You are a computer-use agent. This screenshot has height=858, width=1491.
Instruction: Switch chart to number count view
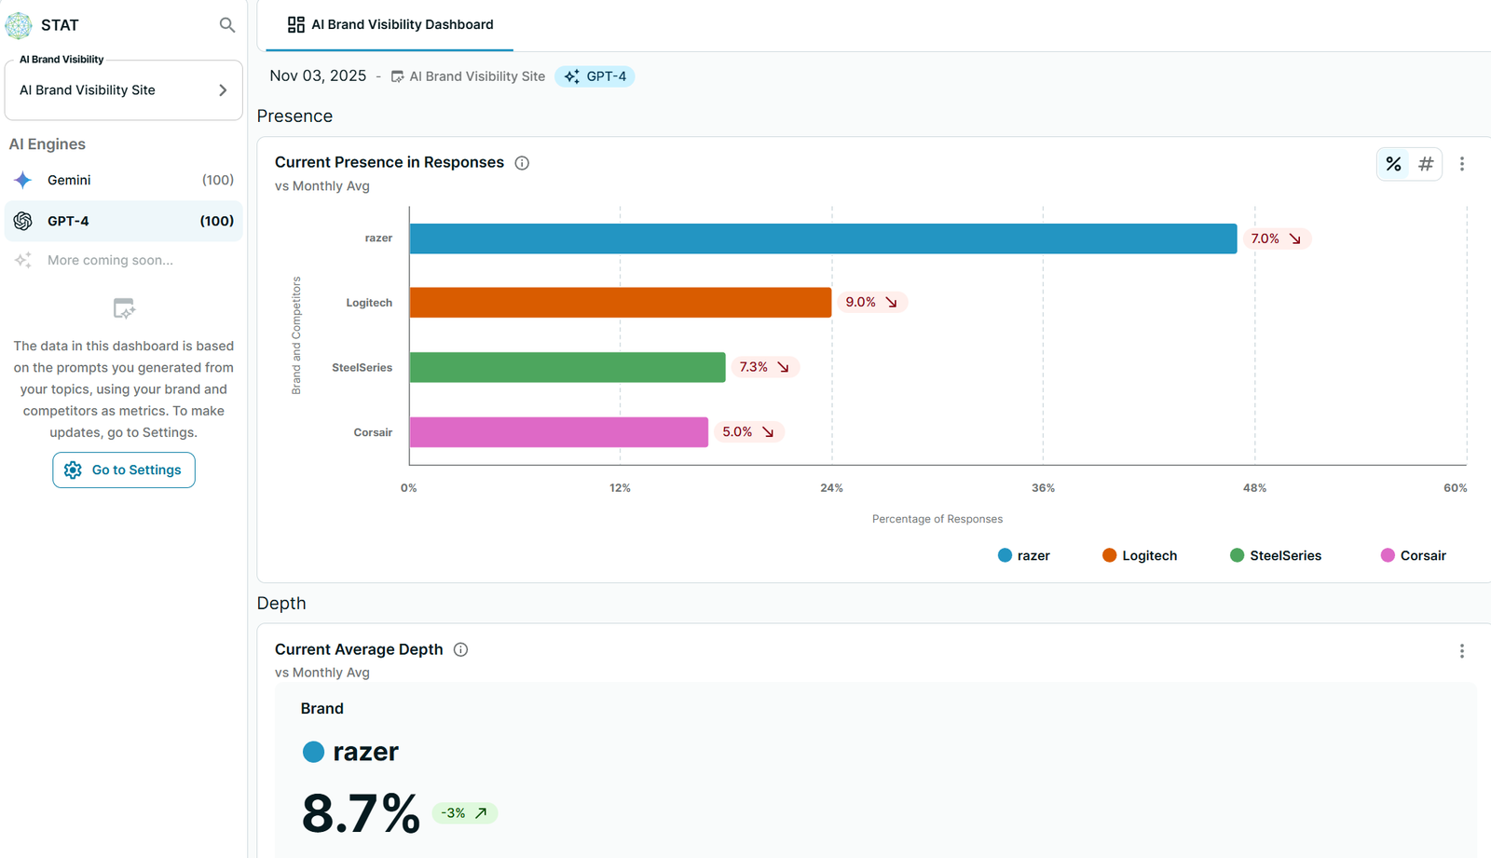tap(1426, 164)
